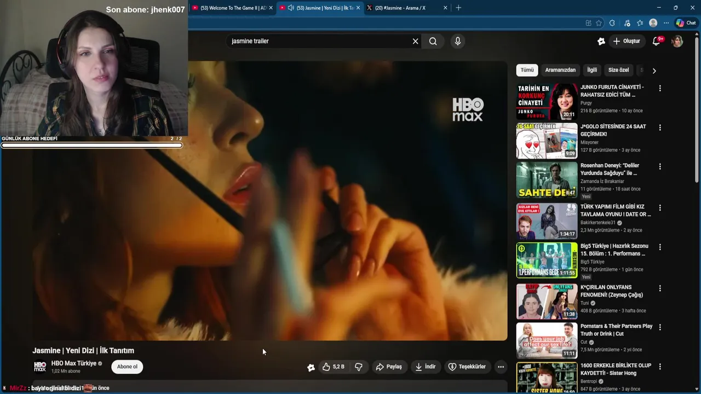Click the media control music-note toolbar icon
Screen dimensions: 701x394
(x=627, y=23)
